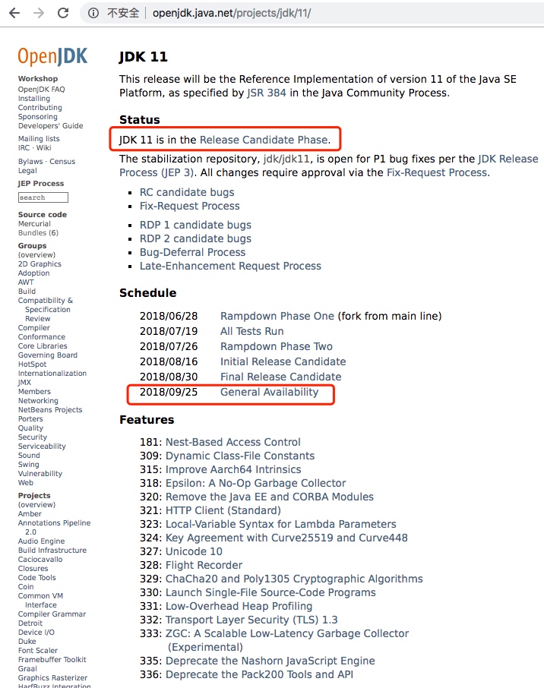Viewport: 544px width, 688px height.
Task: Open Fix-Request Process bullet link
Action: [190, 206]
